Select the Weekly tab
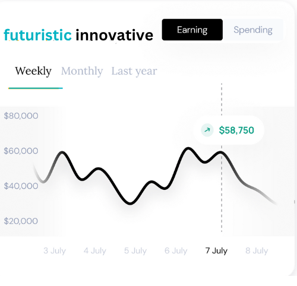This screenshot has width=297, height=286. (x=33, y=71)
